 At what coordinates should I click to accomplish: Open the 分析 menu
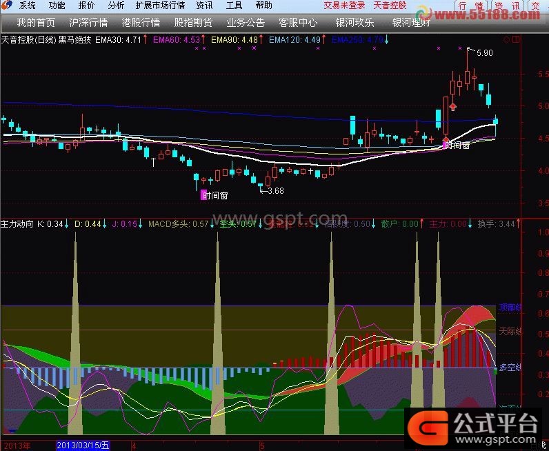pos(116,6)
